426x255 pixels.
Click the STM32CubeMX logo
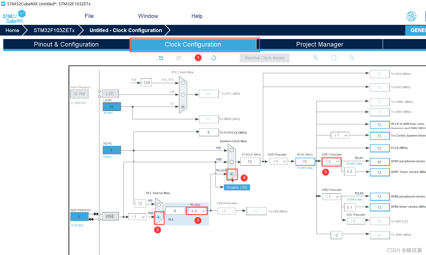point(14,17)
